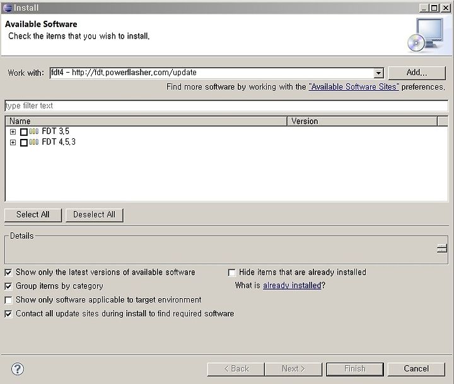Click the Name column header
Image resolution: width=454 pixels, height=384 pixels.
coord(146,121)
